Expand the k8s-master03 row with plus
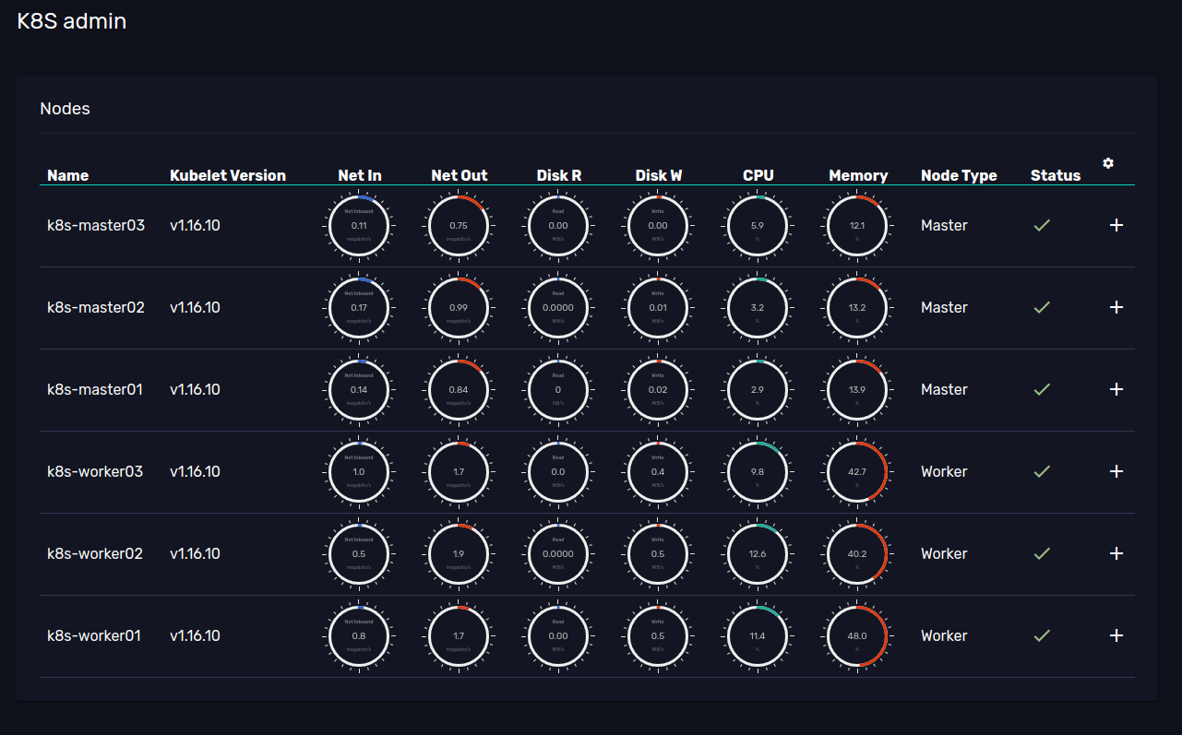Image resolution: width=1182 pixels, height=735 pixels. (x=1116, y=225)
